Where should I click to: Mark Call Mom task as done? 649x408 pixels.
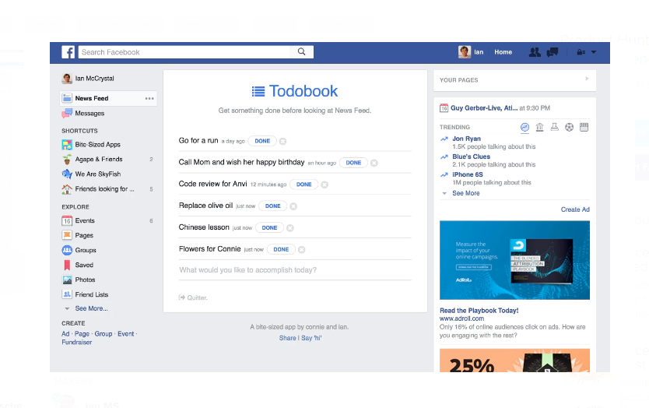(353, 163)
